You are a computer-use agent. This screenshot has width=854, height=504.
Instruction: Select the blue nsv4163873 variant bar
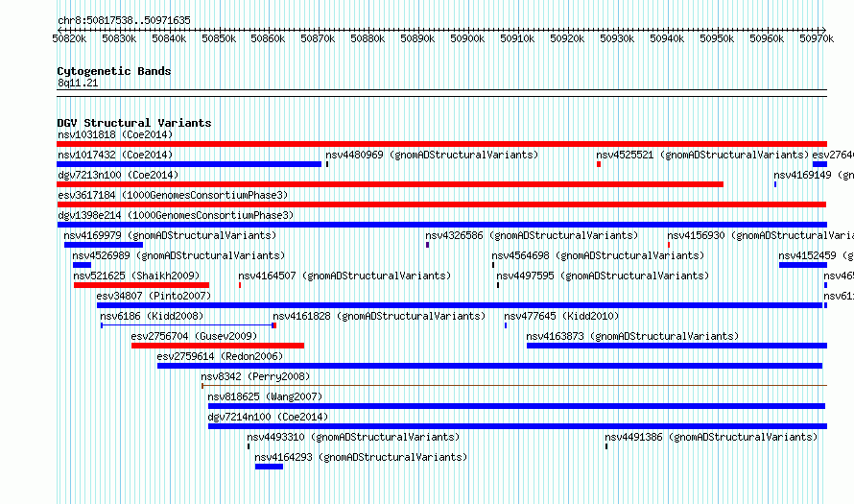[x=677, y=346]
